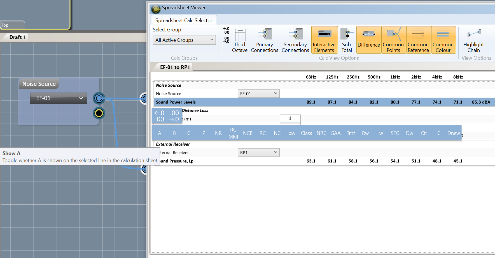Click the distance input field showing 1
495x258 pixels.
point(290,118)
